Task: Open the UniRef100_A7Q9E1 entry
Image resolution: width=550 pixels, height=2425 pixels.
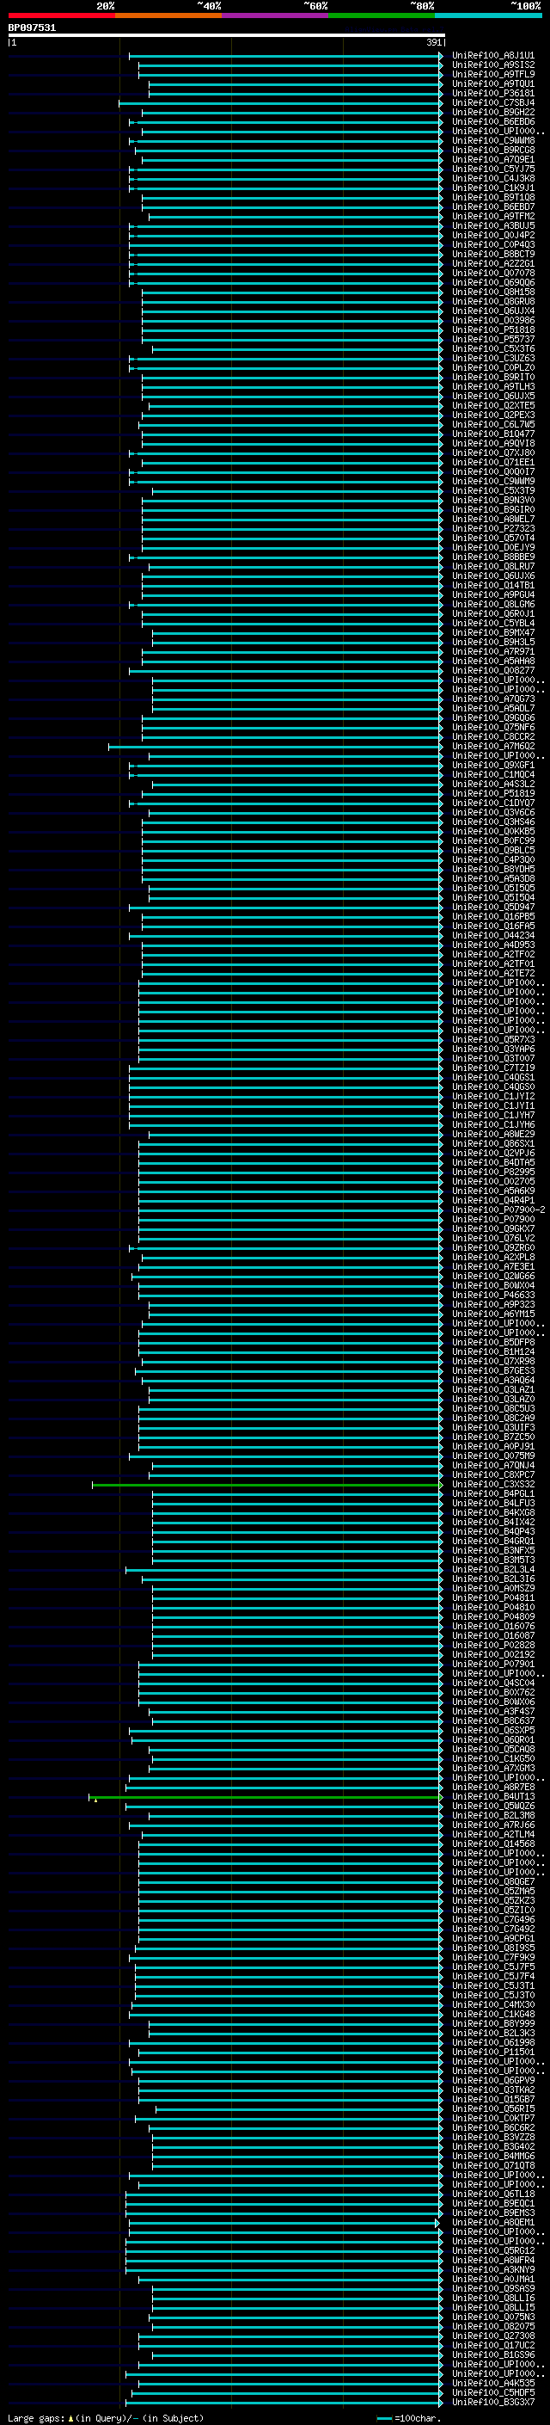Action: coord(492,160)
